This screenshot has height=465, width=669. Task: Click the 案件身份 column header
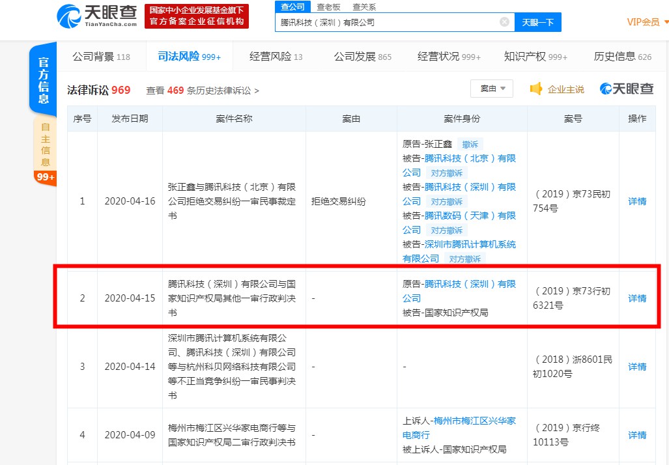pos(462,119)
